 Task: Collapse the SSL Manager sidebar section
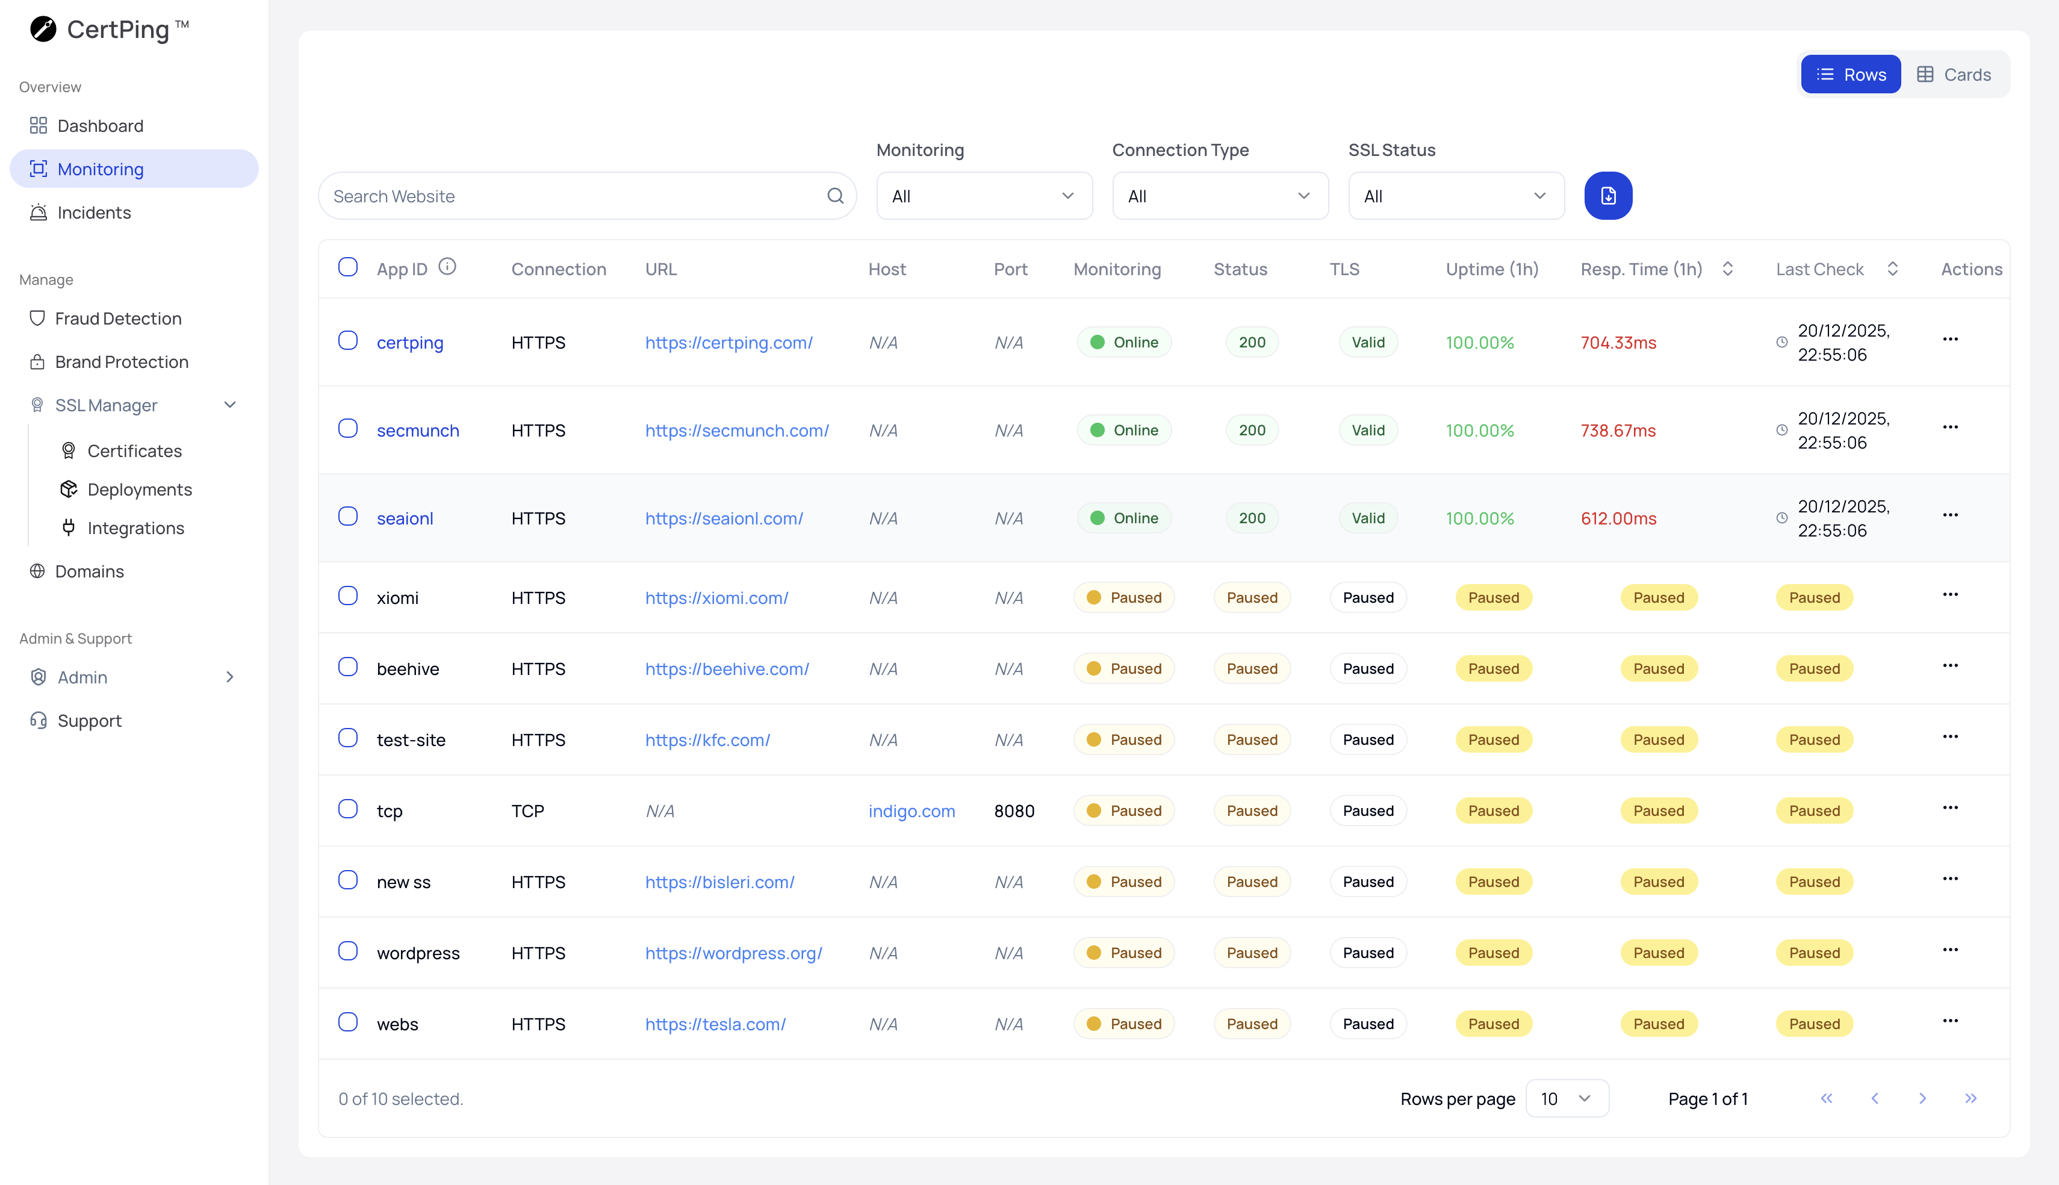click(229, 405)
